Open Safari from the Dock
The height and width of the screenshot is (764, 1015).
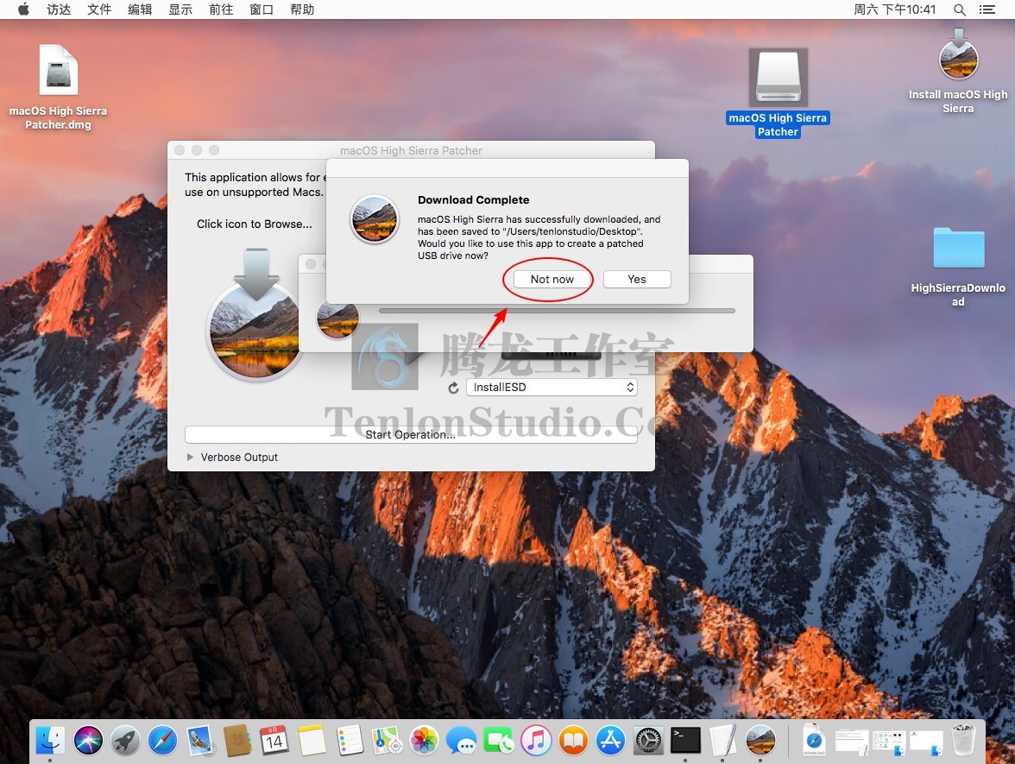click(162, 740)
